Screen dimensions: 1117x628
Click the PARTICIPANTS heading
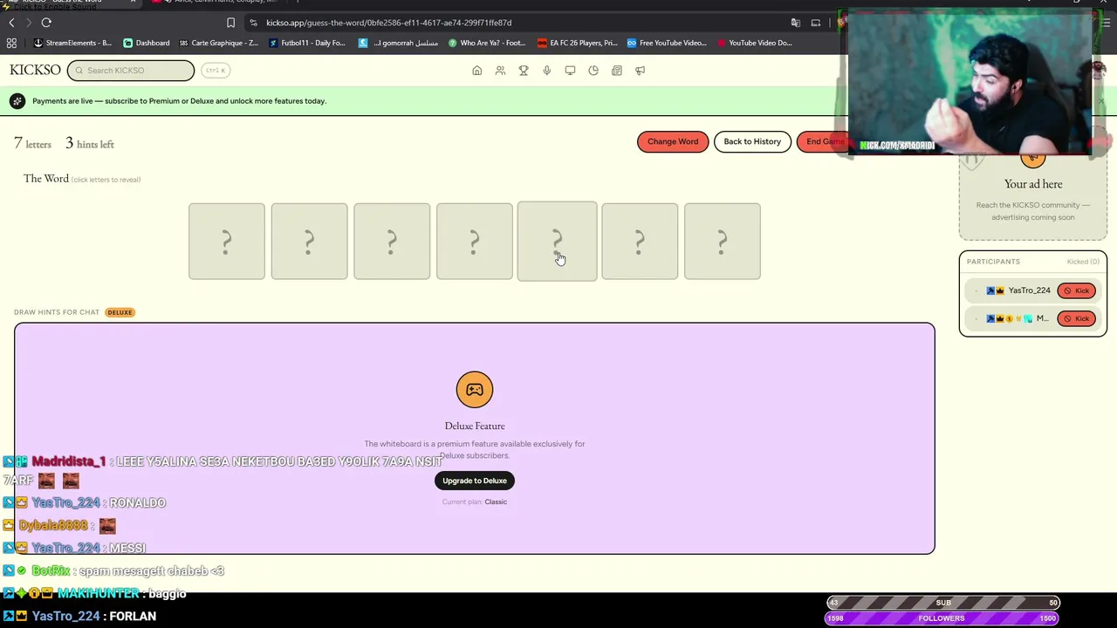point(993,262)
